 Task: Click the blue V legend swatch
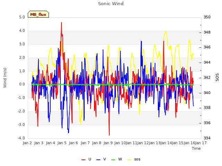(98, 159)
